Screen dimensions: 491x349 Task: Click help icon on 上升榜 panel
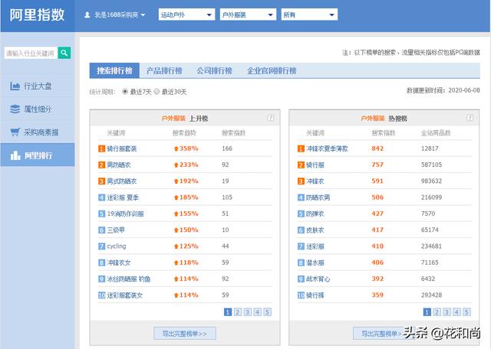point(271,118)
